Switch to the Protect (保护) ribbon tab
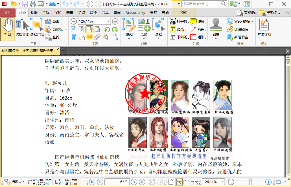This screenshot has width=291, height=187. coord(58,13)
